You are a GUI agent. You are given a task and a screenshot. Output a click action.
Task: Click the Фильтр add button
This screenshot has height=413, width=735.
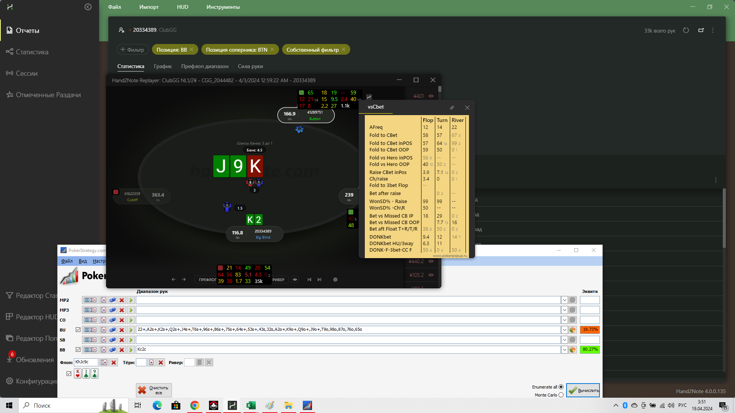pyautogui.click(x=132, y=50)
